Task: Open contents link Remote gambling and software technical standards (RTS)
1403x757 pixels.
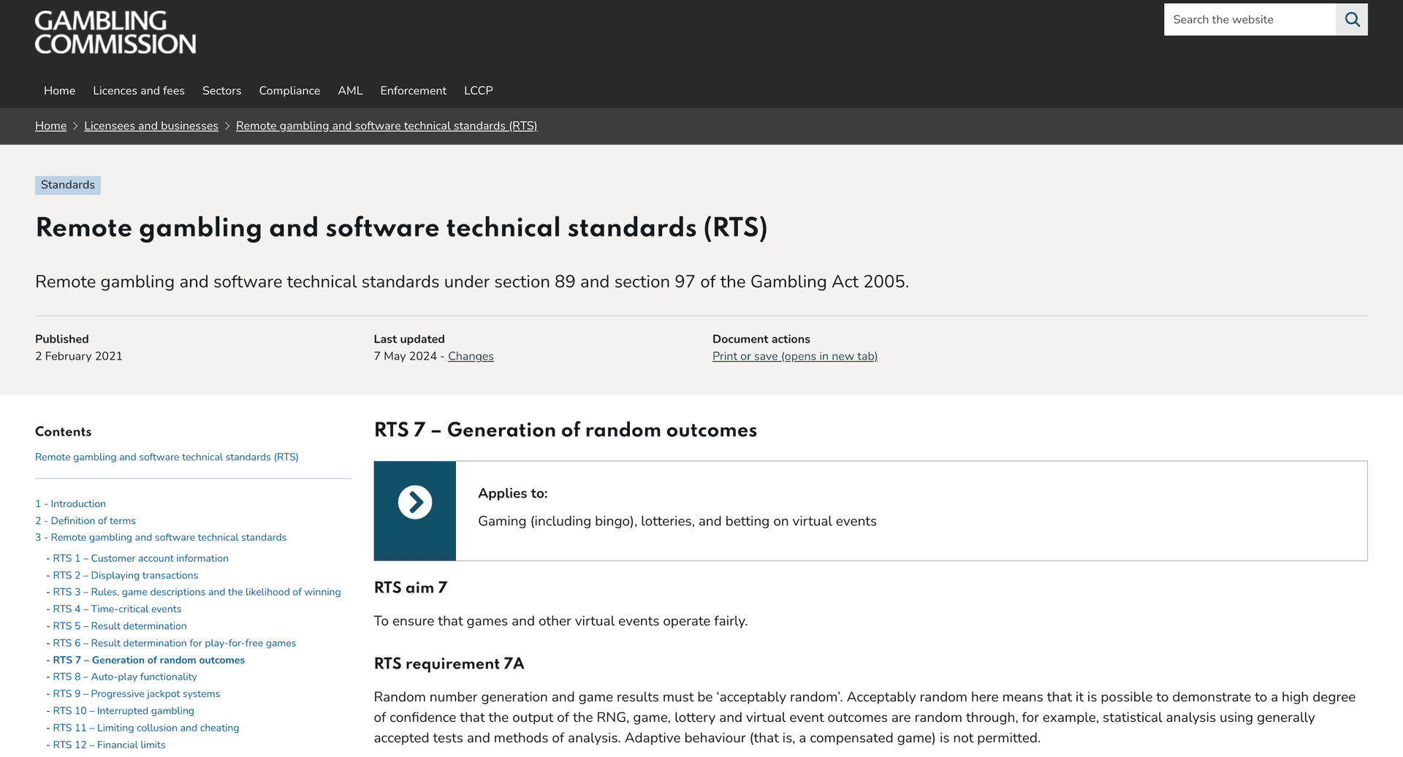Action: (167, 457)
